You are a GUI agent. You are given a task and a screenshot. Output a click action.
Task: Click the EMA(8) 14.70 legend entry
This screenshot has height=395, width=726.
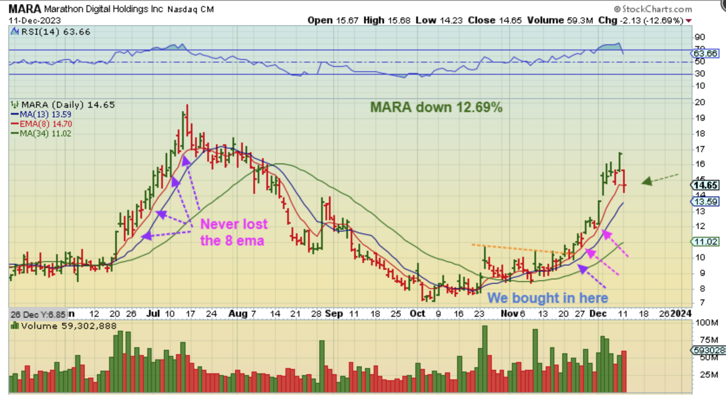pos(46,124)
